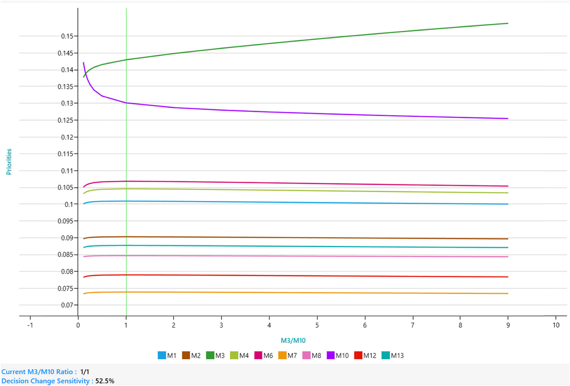Select the M12 red legend swatch
The width and height of the screenshot is (570, 386).
(x=358, y=355)
